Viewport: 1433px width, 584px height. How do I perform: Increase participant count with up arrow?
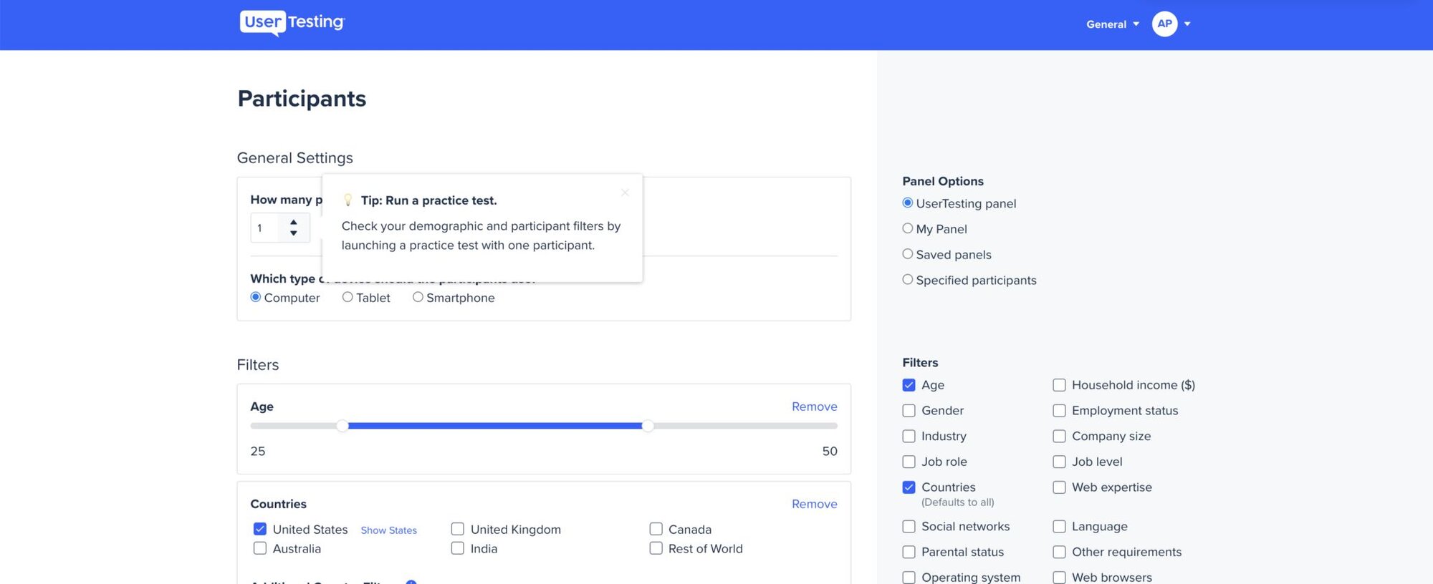[294, 223]
